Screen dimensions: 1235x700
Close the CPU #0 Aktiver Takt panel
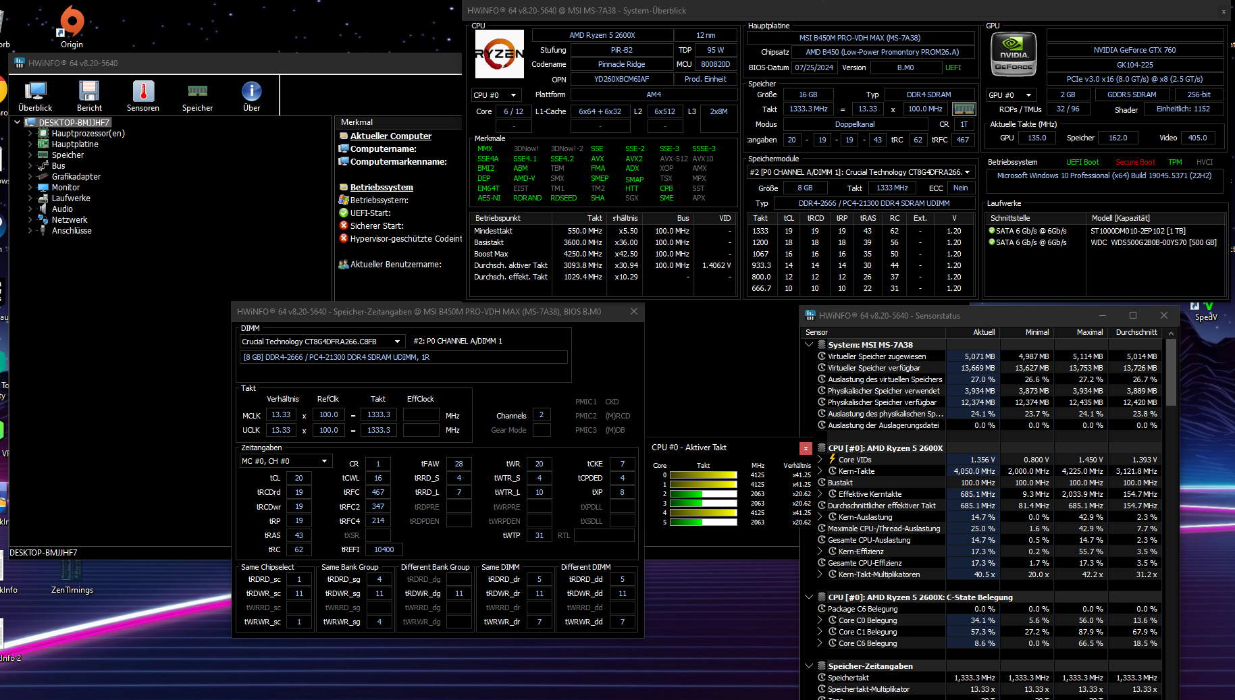pos(806,448)
